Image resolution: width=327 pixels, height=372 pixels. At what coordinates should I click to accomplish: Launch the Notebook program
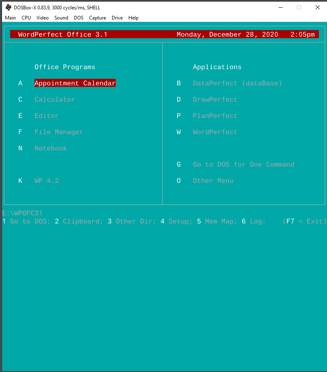[50, 148]
